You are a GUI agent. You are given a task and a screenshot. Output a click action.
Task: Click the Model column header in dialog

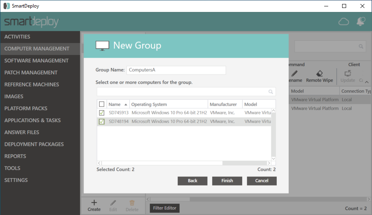[259, 104]
